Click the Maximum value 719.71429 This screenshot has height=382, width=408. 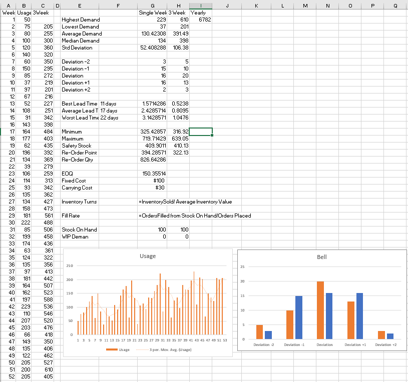pyautogui.click(x=152, y=139)
